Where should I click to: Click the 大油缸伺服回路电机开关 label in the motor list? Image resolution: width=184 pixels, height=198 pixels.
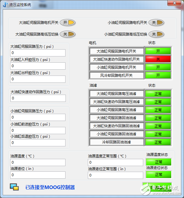click(116, 51)
